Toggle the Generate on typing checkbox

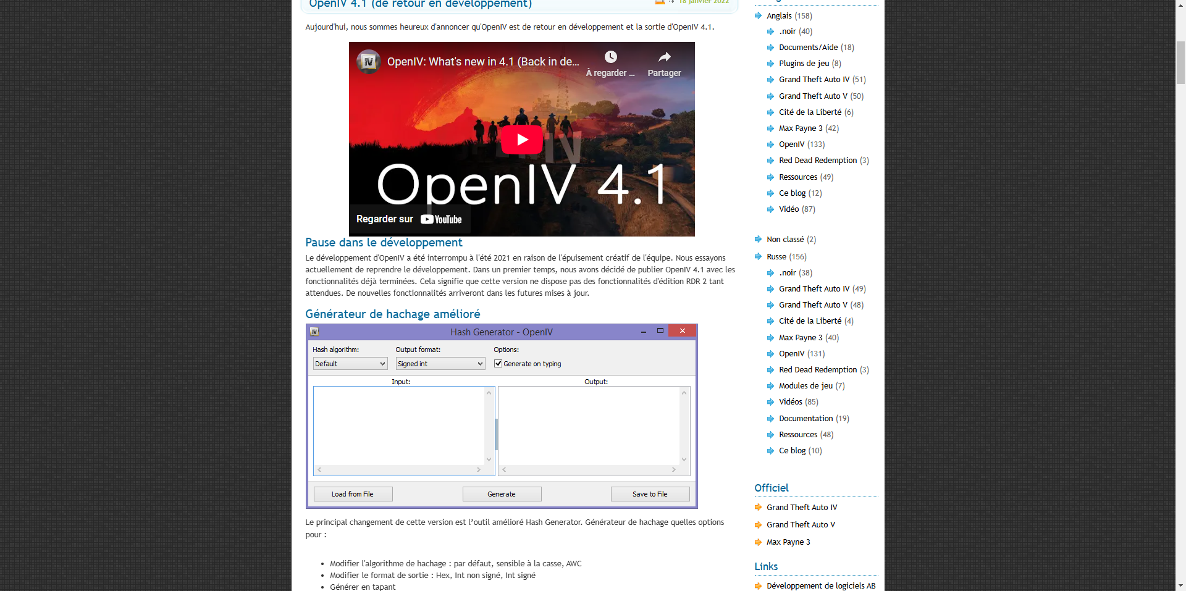pos(498,364)
